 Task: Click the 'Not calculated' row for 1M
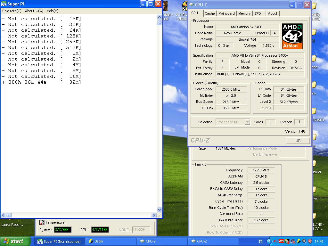[41, 53]
